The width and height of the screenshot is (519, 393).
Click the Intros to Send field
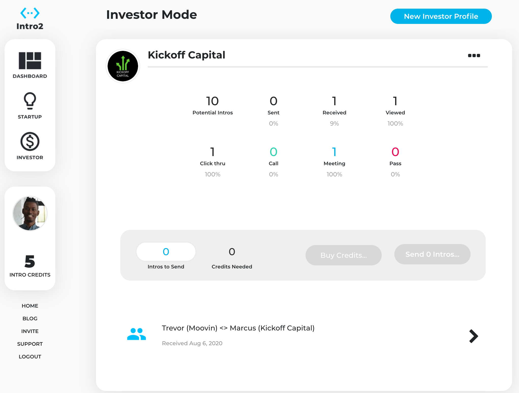[x=166, y=252]
